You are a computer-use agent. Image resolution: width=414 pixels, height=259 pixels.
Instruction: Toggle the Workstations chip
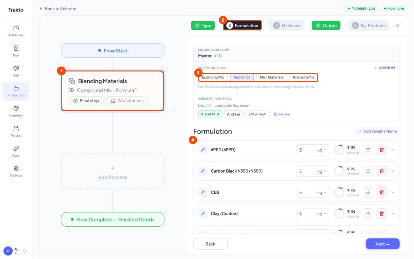click(x=127, y=101)
